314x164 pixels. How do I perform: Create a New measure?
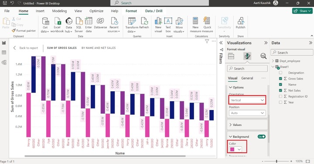coord(195,21)
